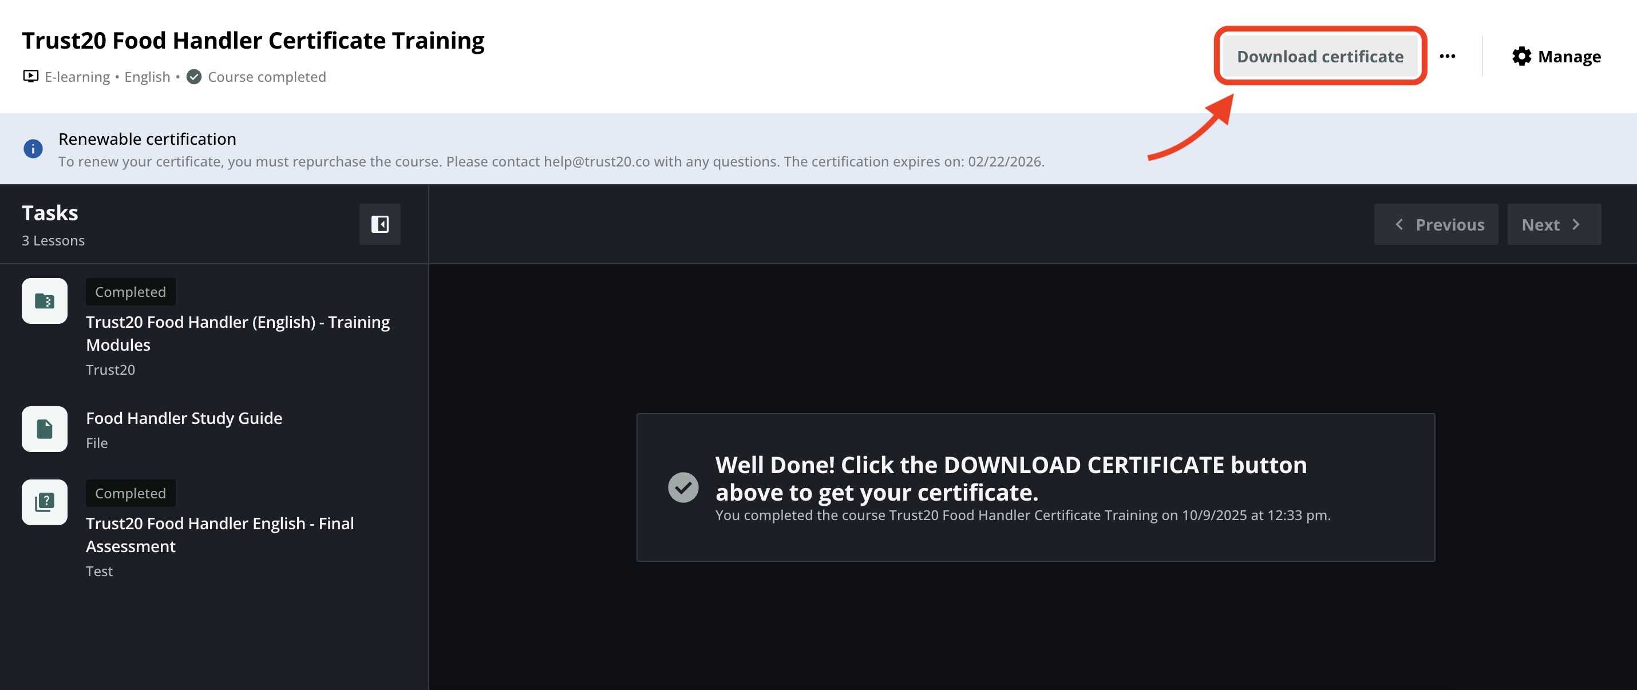Image resolution: width=1637 pixels, height=690 pixels.
Task: Click the E-learning screen icon
Action: coord(30,76)
